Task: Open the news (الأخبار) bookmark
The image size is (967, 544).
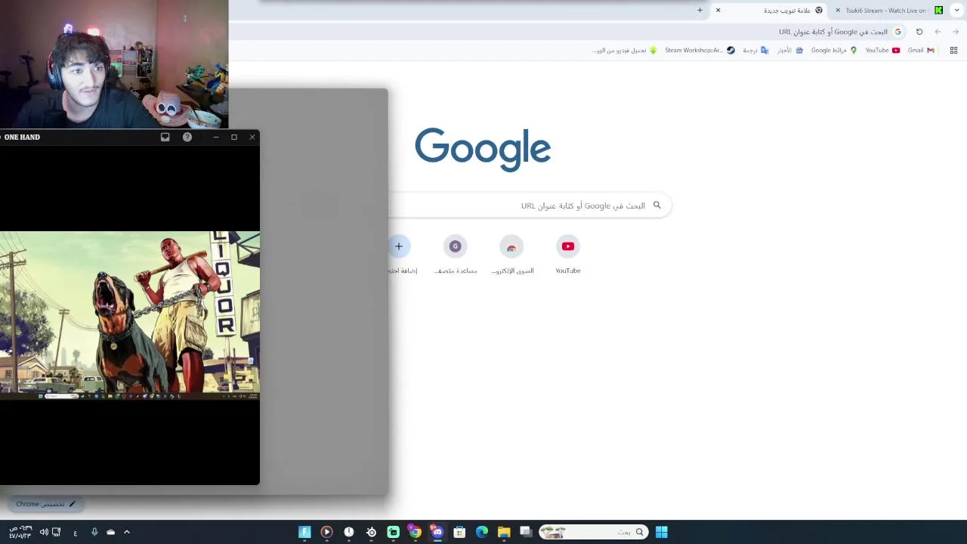Action: [x=789, y=51]
